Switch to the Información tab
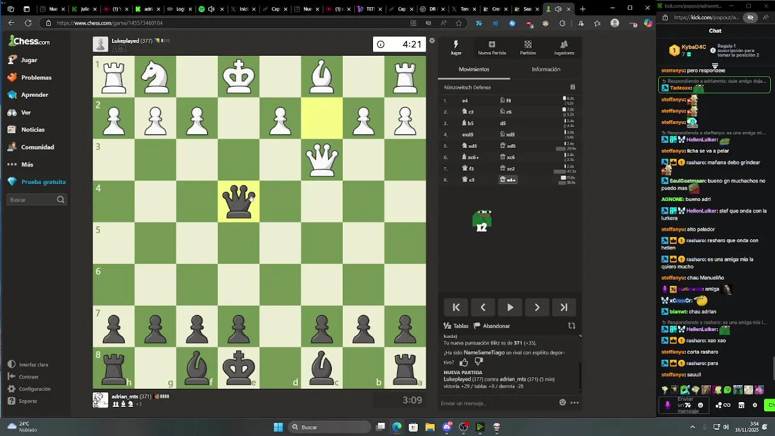 [x=546, y=69]
